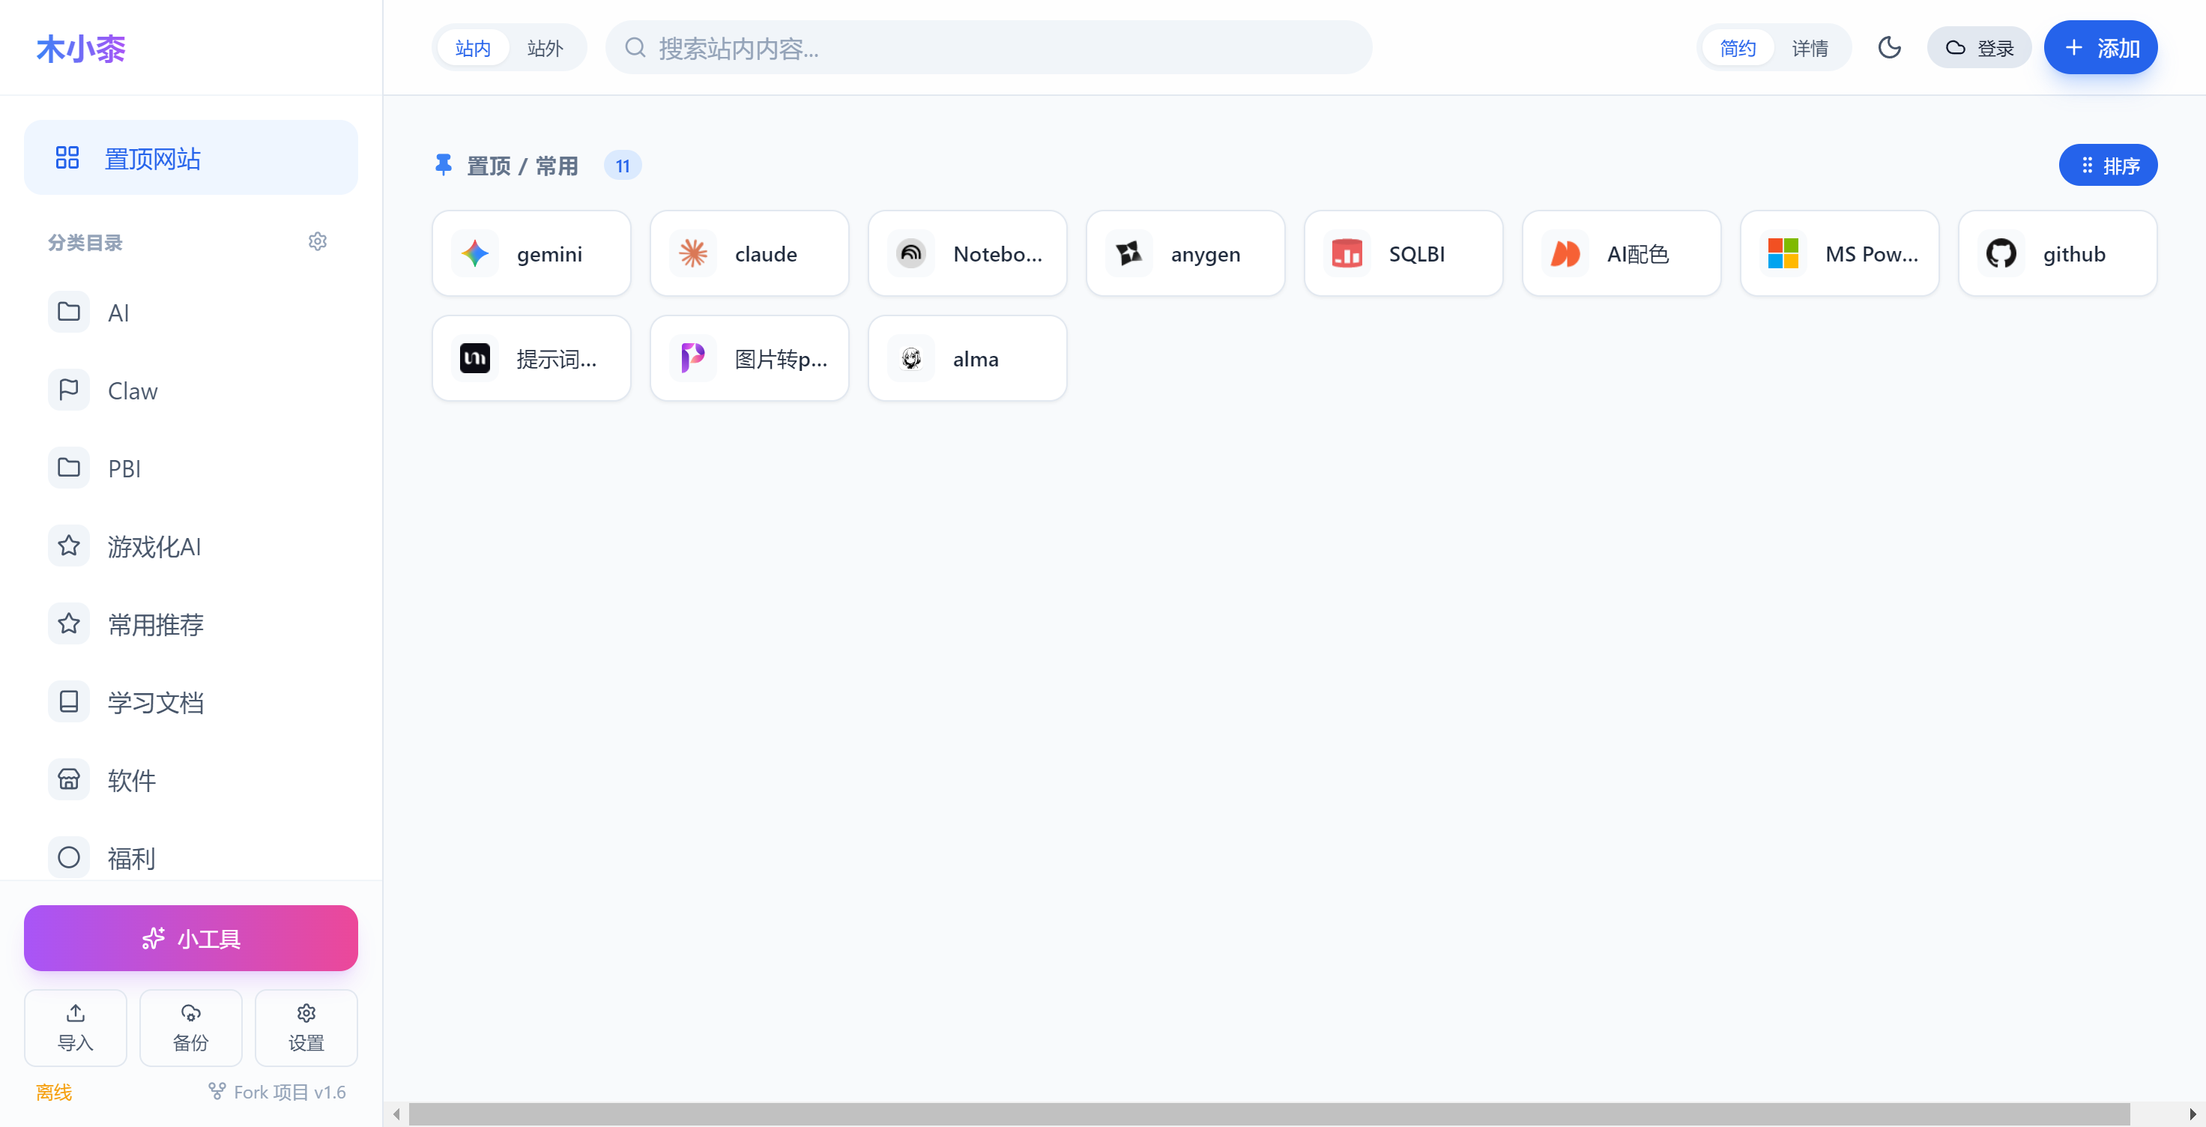Click the 排序 sort button
Viewport: 2206px width, 1127px height.
click(x=2108, y=164)
